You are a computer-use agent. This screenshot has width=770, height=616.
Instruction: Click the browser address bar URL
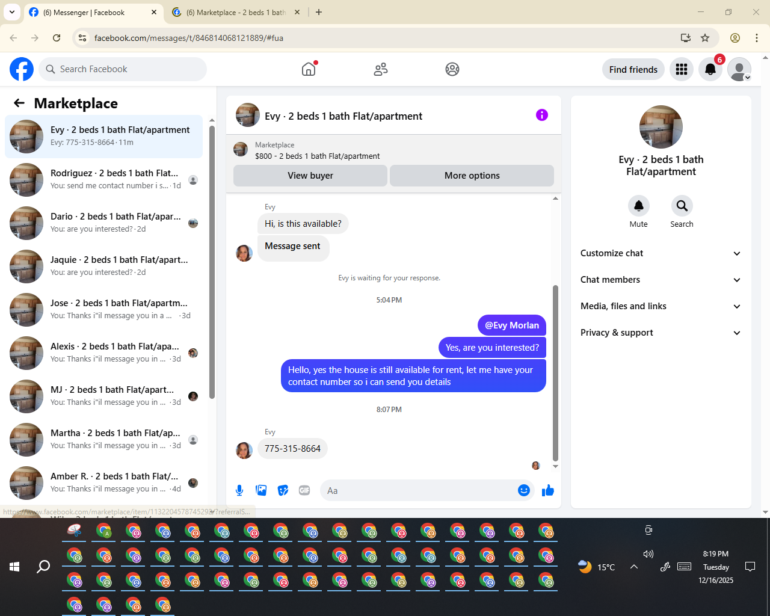coord(189,38)
